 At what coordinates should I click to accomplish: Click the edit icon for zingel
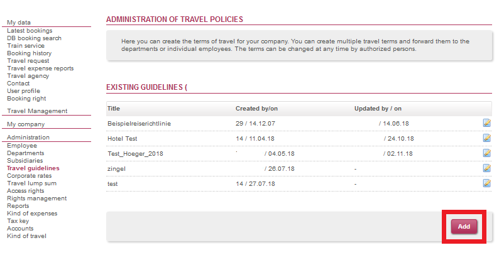[486, 168]
